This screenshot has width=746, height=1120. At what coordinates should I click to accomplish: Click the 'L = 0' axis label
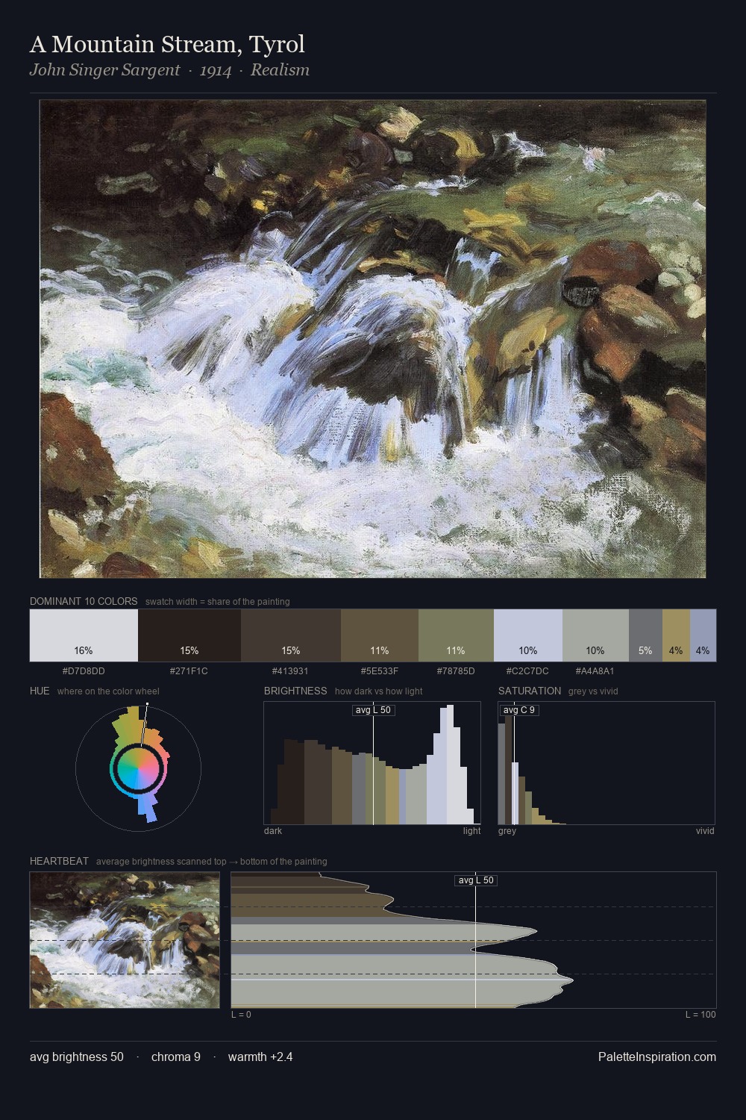[x=241, y=1015]
